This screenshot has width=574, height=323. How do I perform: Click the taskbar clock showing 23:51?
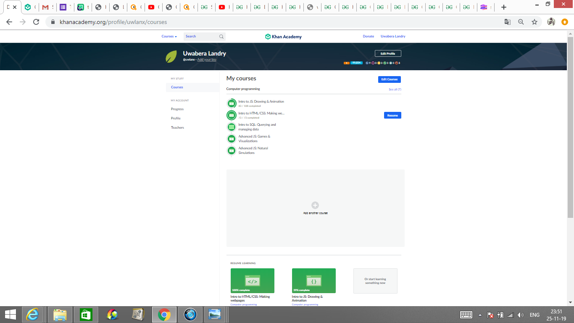556,312
